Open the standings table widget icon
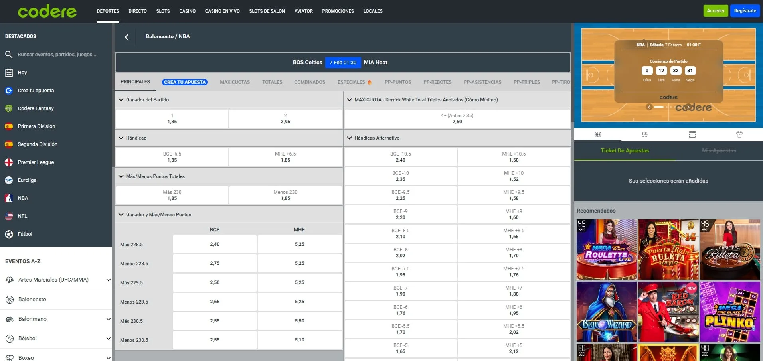 pyautogui.click(x=692, y=134)
